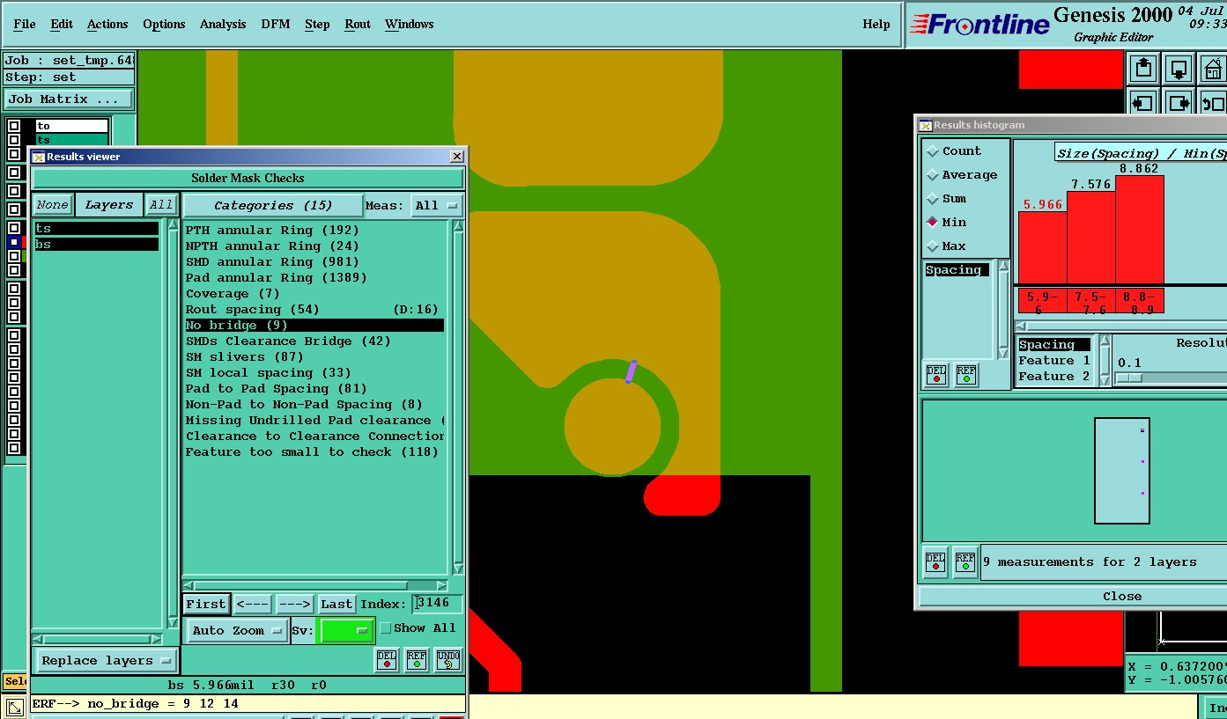Select 'Rout spacing (54)' category

coord(314,310)
